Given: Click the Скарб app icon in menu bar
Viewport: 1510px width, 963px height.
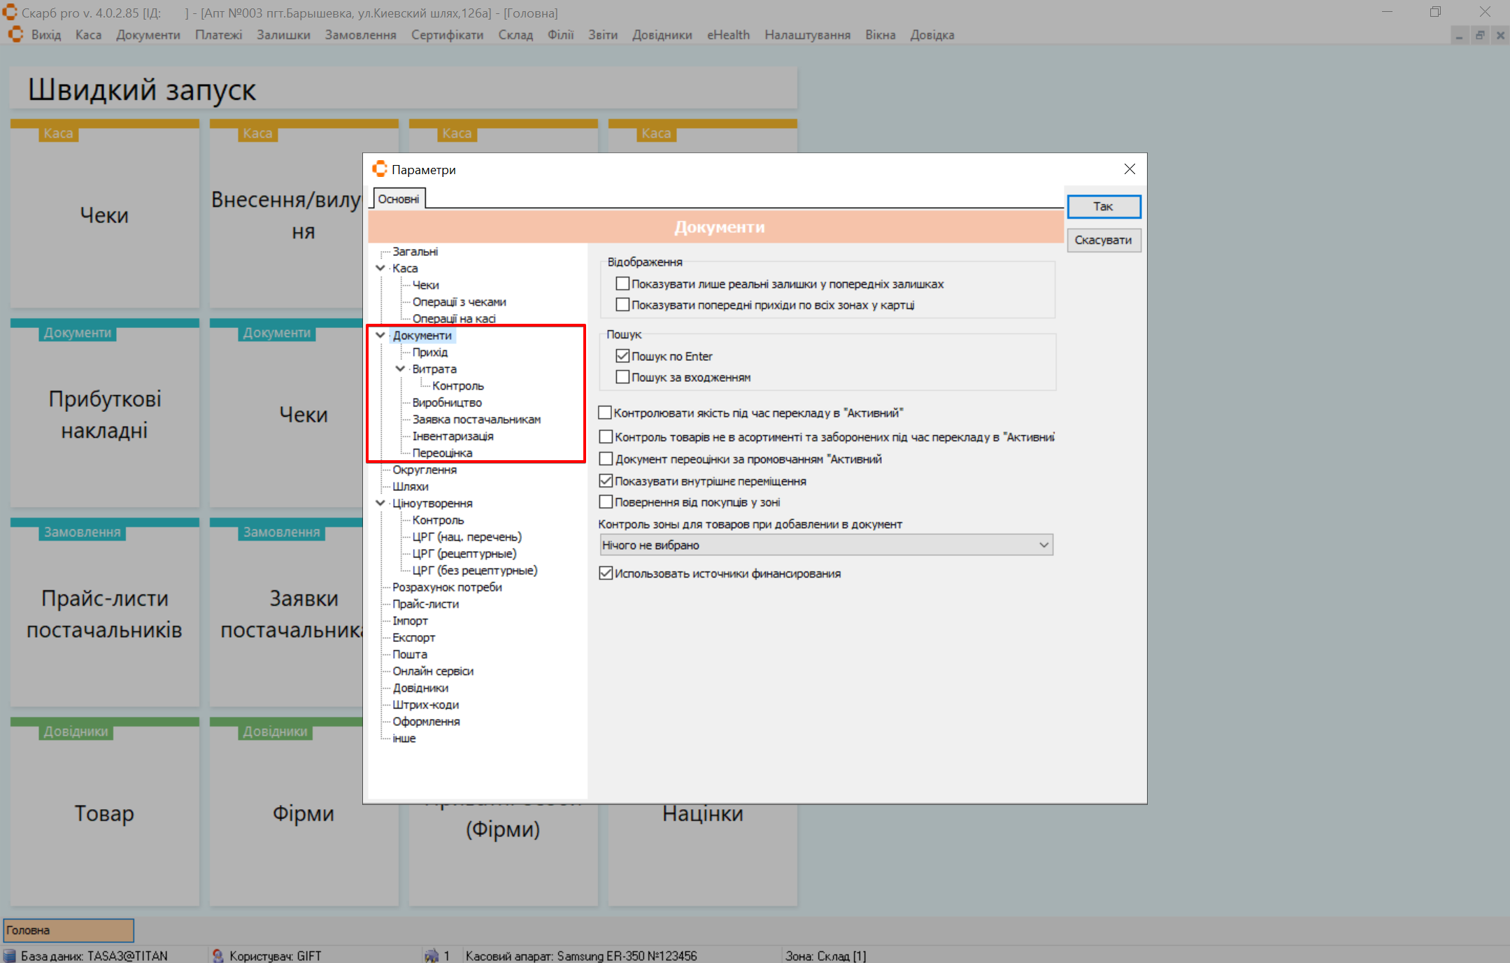Looking at the screenshot, I should (15, 34).
